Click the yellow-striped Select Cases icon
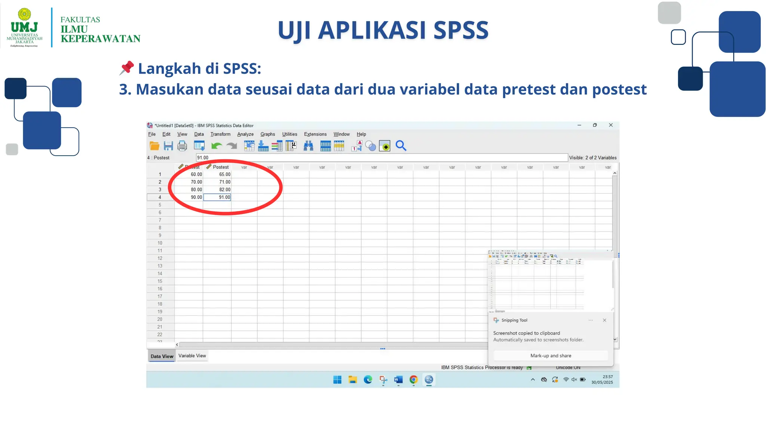This screenshot has width=766, height=431. 339,146
